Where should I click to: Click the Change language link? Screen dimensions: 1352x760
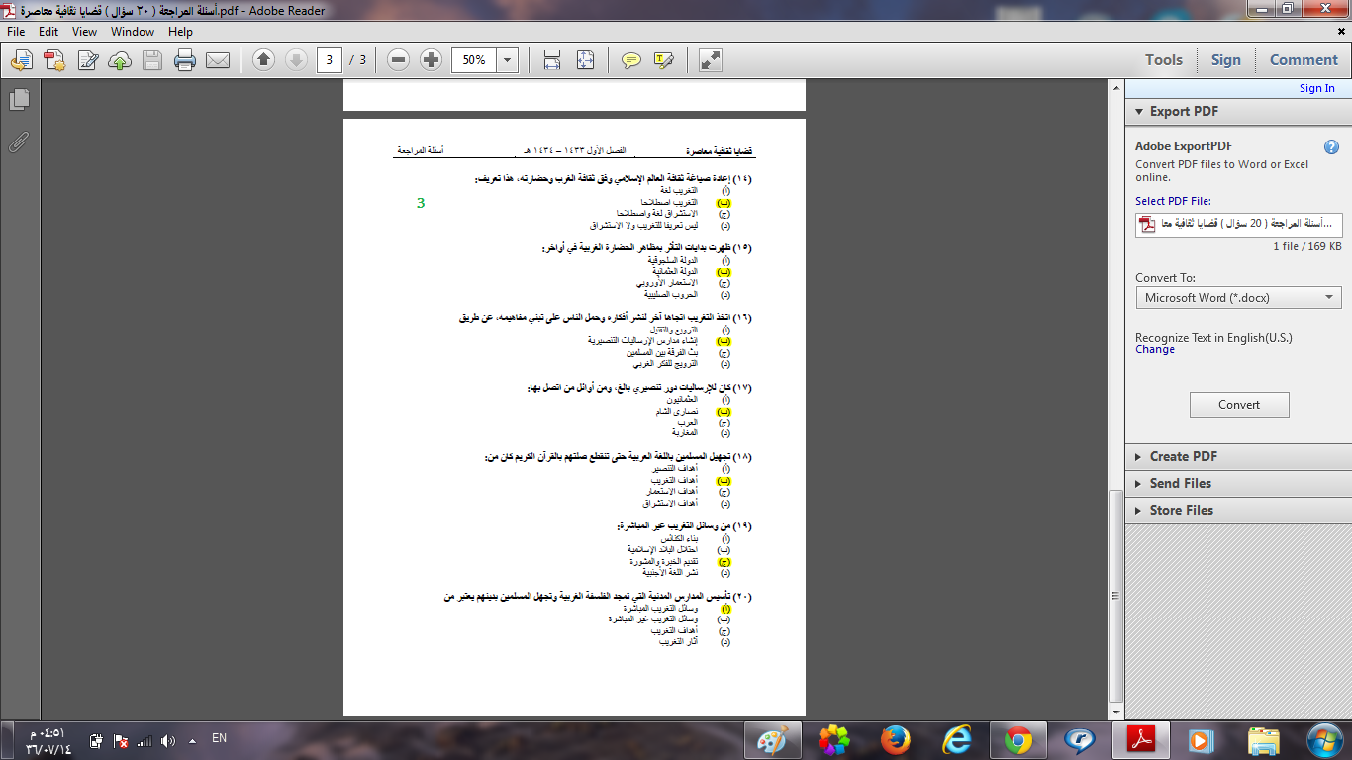1155,349
